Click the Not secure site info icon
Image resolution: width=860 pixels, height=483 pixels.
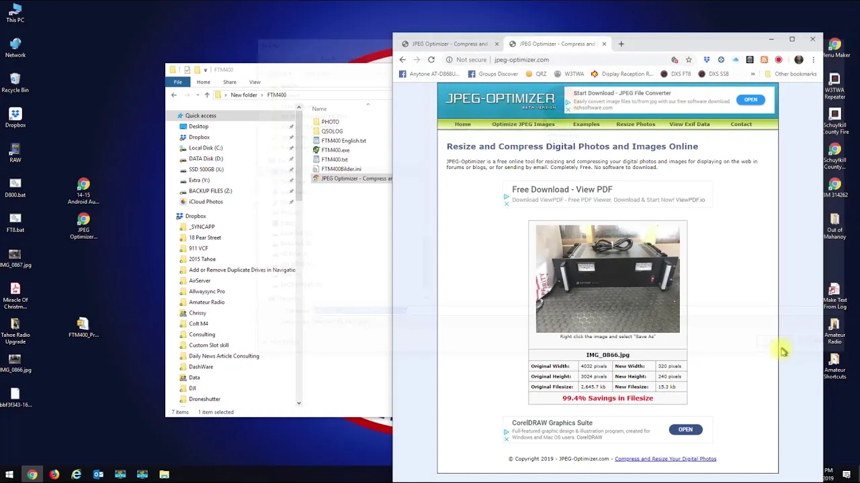[449, 60]
